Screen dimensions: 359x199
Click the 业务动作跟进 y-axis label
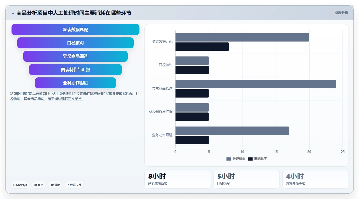coord(162,135)
